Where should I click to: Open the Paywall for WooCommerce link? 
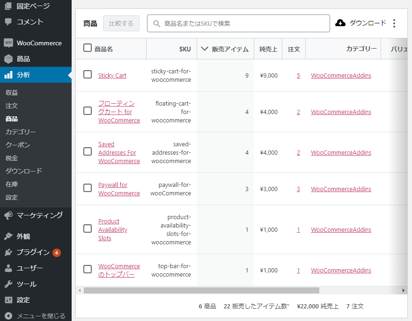coord(119,189)
